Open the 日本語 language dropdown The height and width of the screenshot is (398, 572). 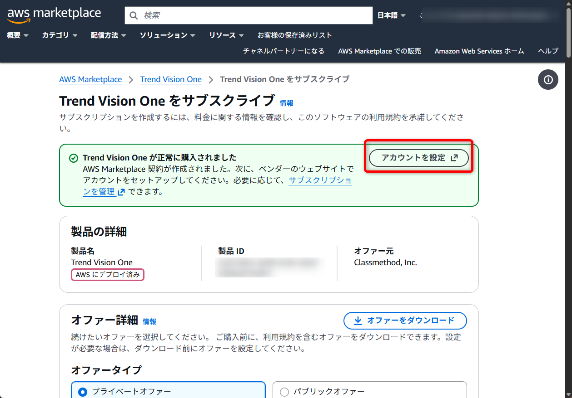point(392,15)
